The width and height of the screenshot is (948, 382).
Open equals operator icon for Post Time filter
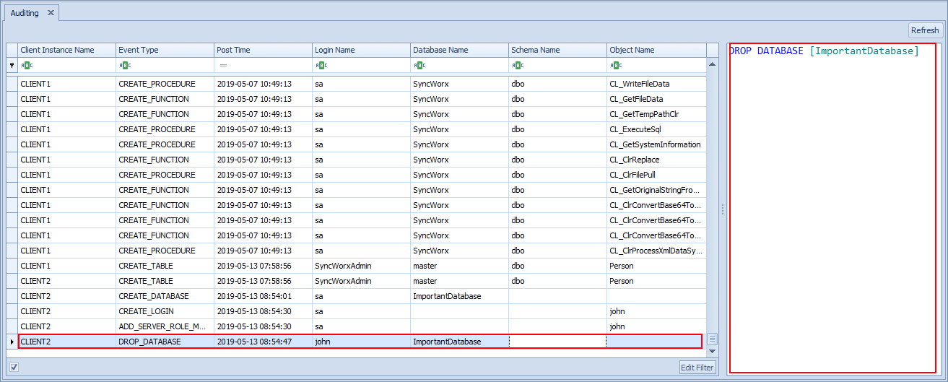coord(222,65)
